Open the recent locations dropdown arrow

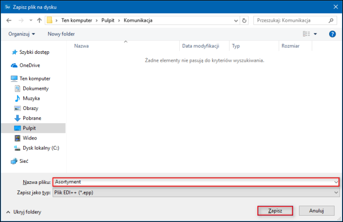pyautogui.click(x=31, y=20)
